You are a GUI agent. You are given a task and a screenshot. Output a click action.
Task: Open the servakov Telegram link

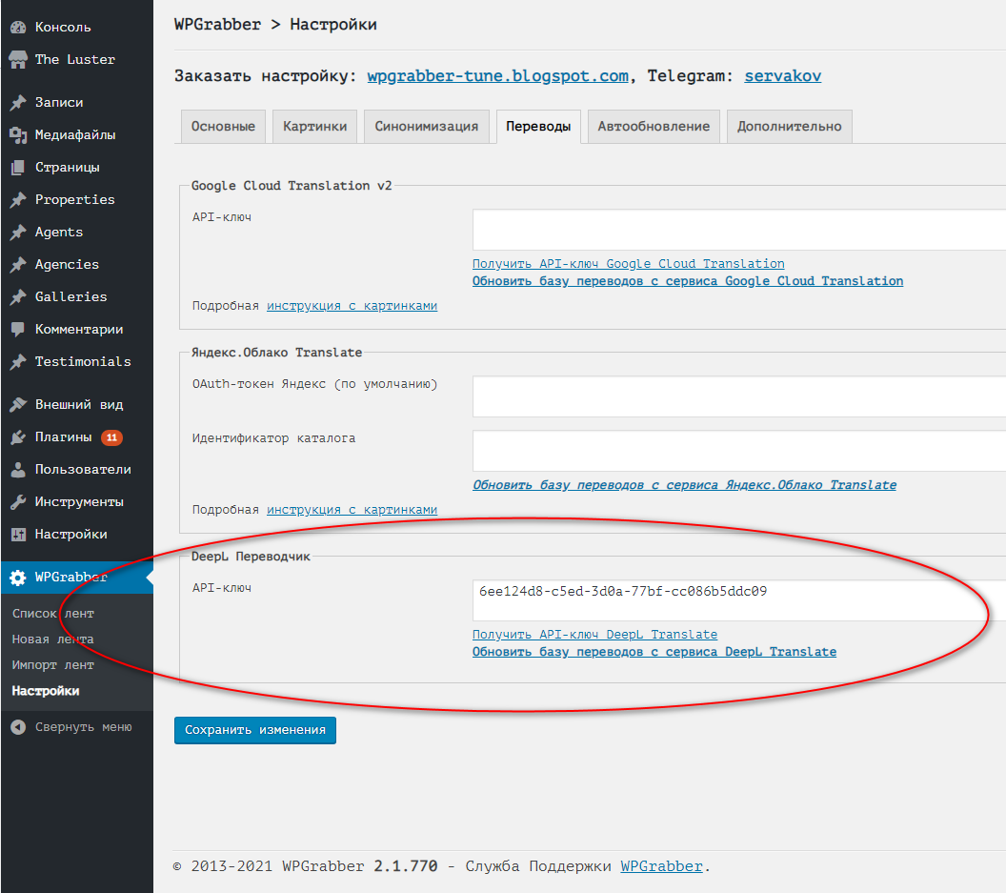click(783, 76)
